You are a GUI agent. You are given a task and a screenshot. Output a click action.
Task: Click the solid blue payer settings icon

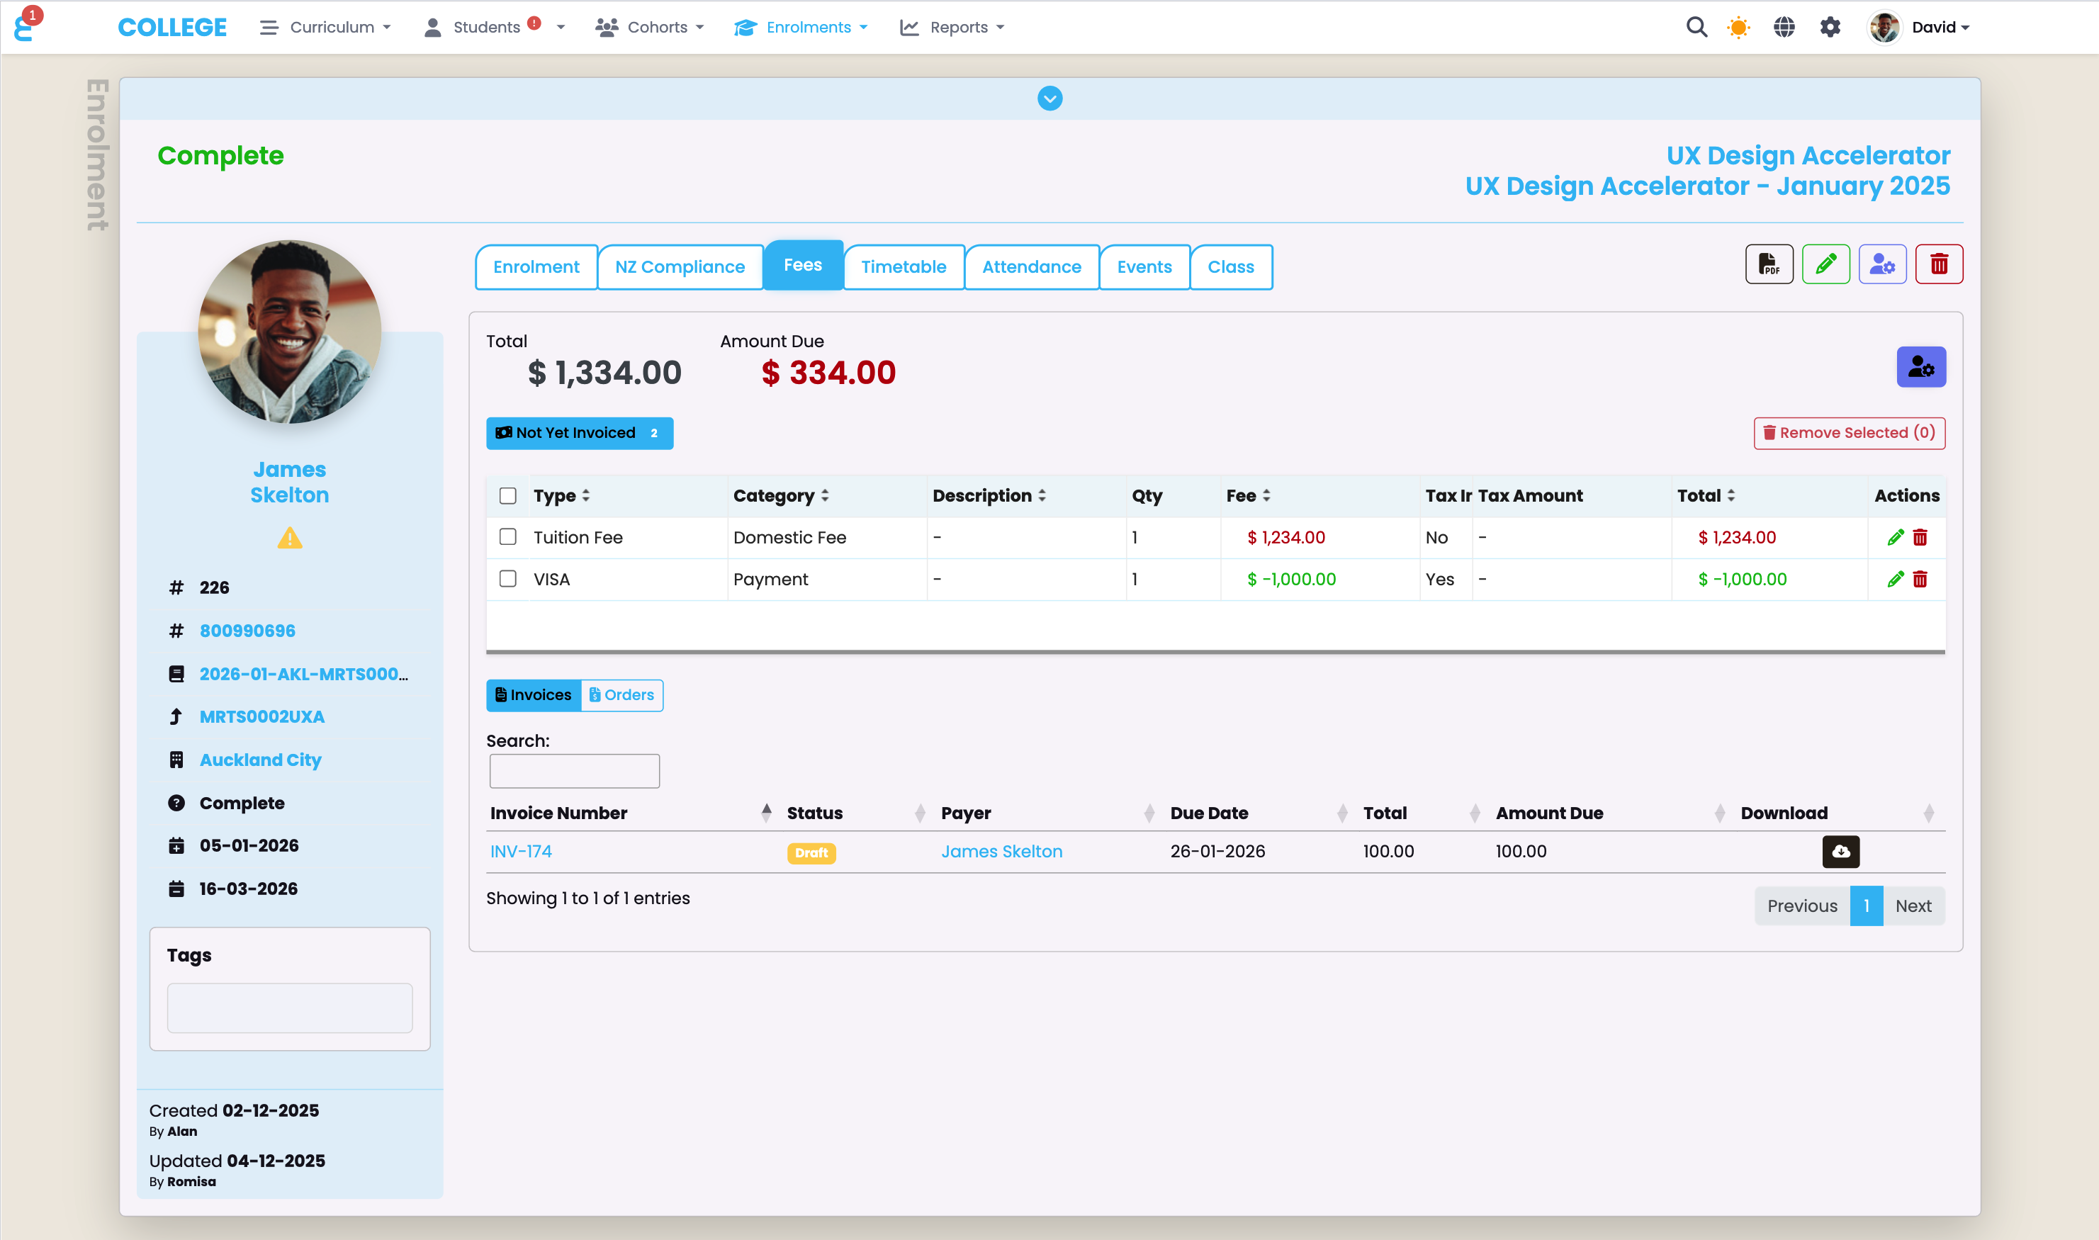(1921, 367)
